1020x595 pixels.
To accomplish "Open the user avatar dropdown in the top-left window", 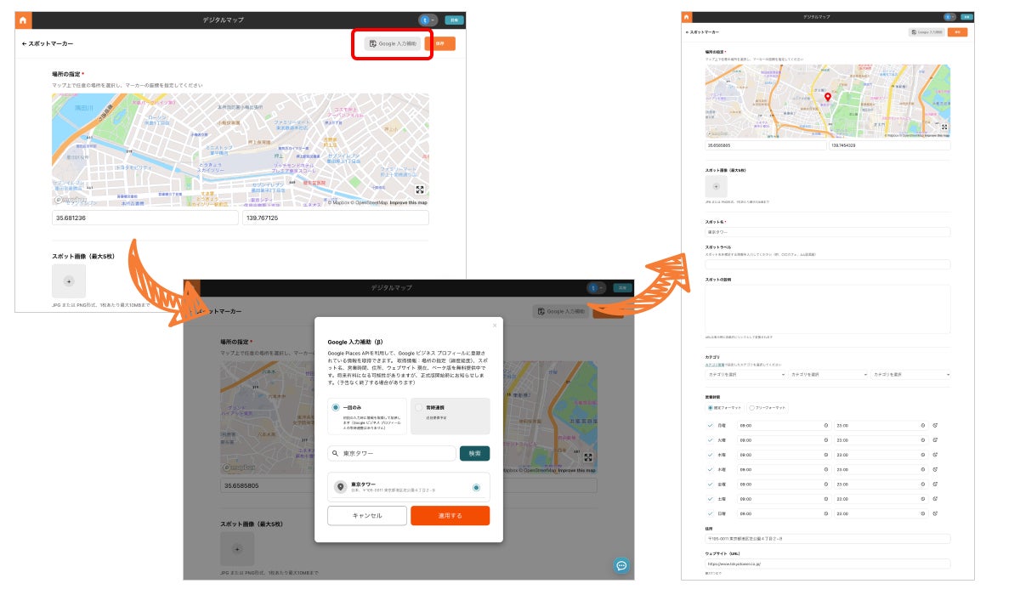I will point(428,20).
